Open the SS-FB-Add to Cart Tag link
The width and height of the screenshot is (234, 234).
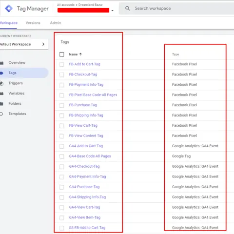tap(87, 228)
